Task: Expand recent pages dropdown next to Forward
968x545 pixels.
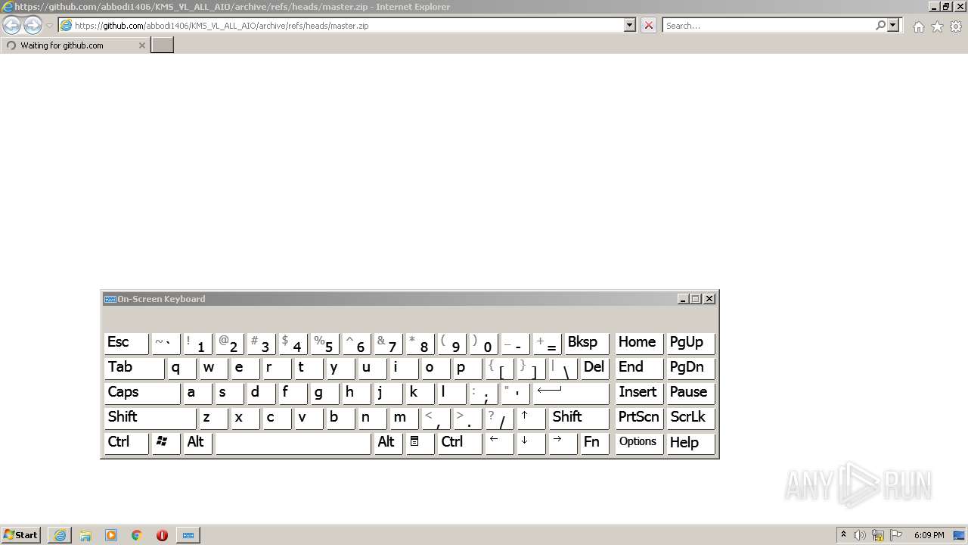Action: coord(49,25)
